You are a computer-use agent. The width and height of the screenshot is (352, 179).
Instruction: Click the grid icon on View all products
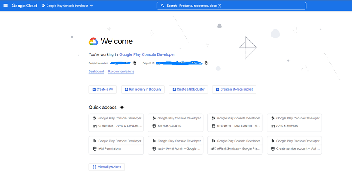point(95,167)
